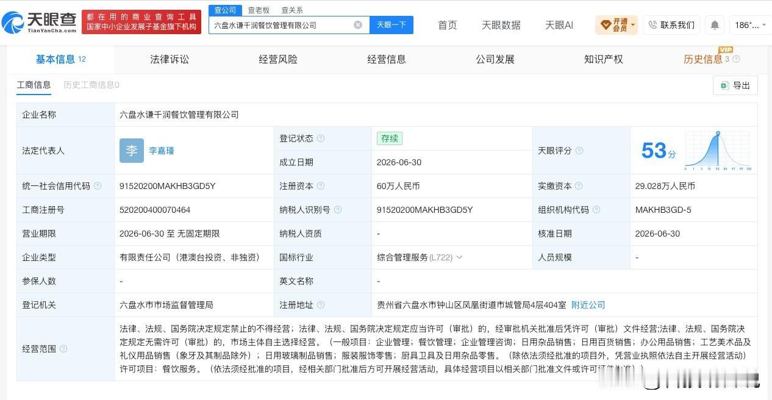Click the 李 avatar of the legal representative

point(132,151)
